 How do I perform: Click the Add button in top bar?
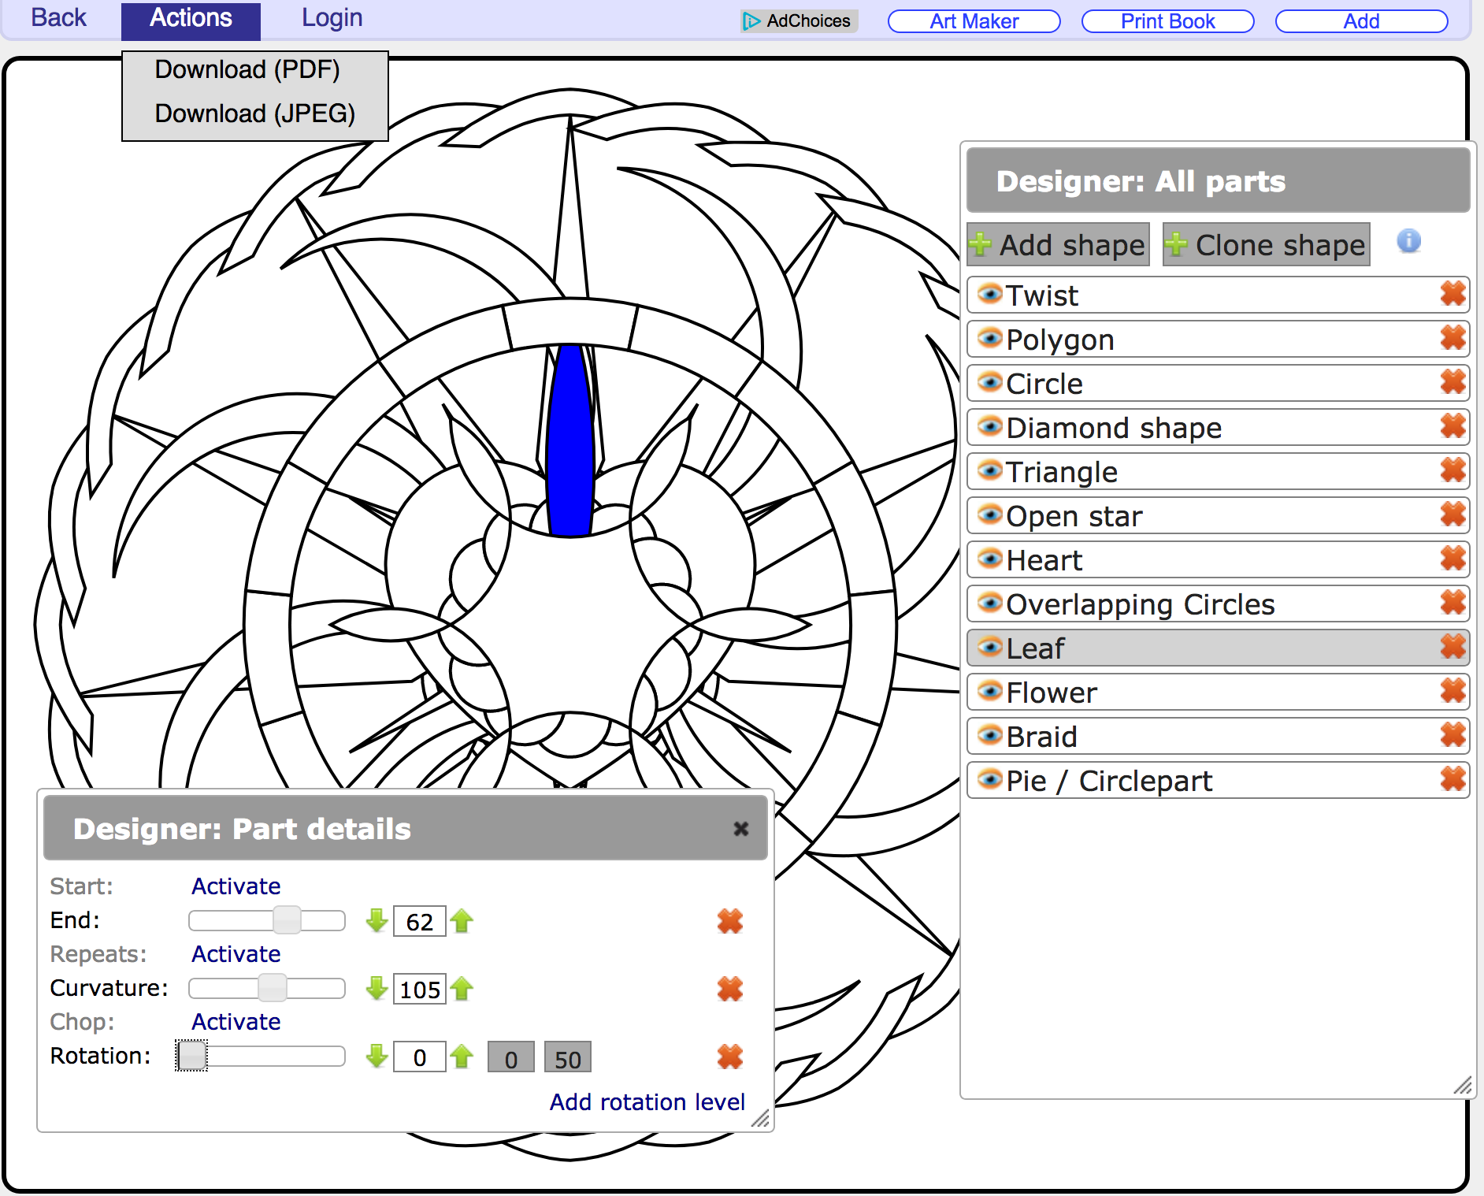pyautogui.click(x=1362, y=21)
